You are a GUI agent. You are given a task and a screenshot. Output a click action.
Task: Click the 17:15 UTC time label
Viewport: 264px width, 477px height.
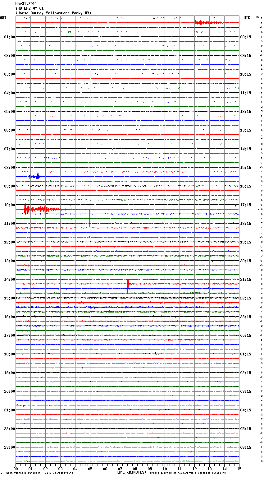pyautogui.click(x=246, y=205)
